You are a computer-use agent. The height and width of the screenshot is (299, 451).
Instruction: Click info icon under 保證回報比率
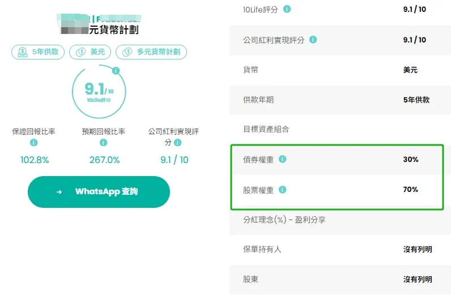(x=33, y=143)
